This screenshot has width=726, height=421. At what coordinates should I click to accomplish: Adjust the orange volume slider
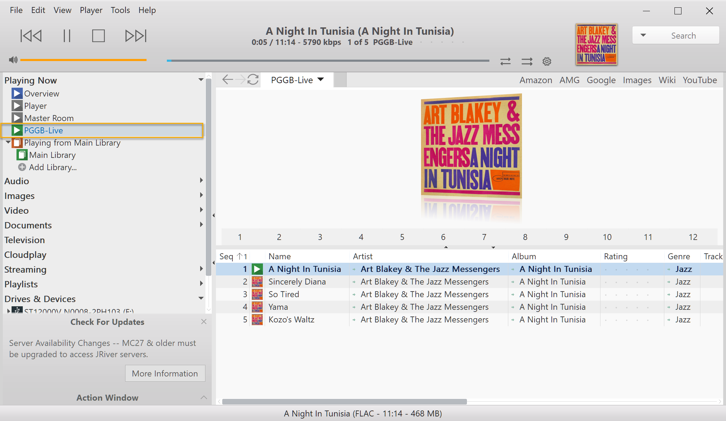point(83,60)
